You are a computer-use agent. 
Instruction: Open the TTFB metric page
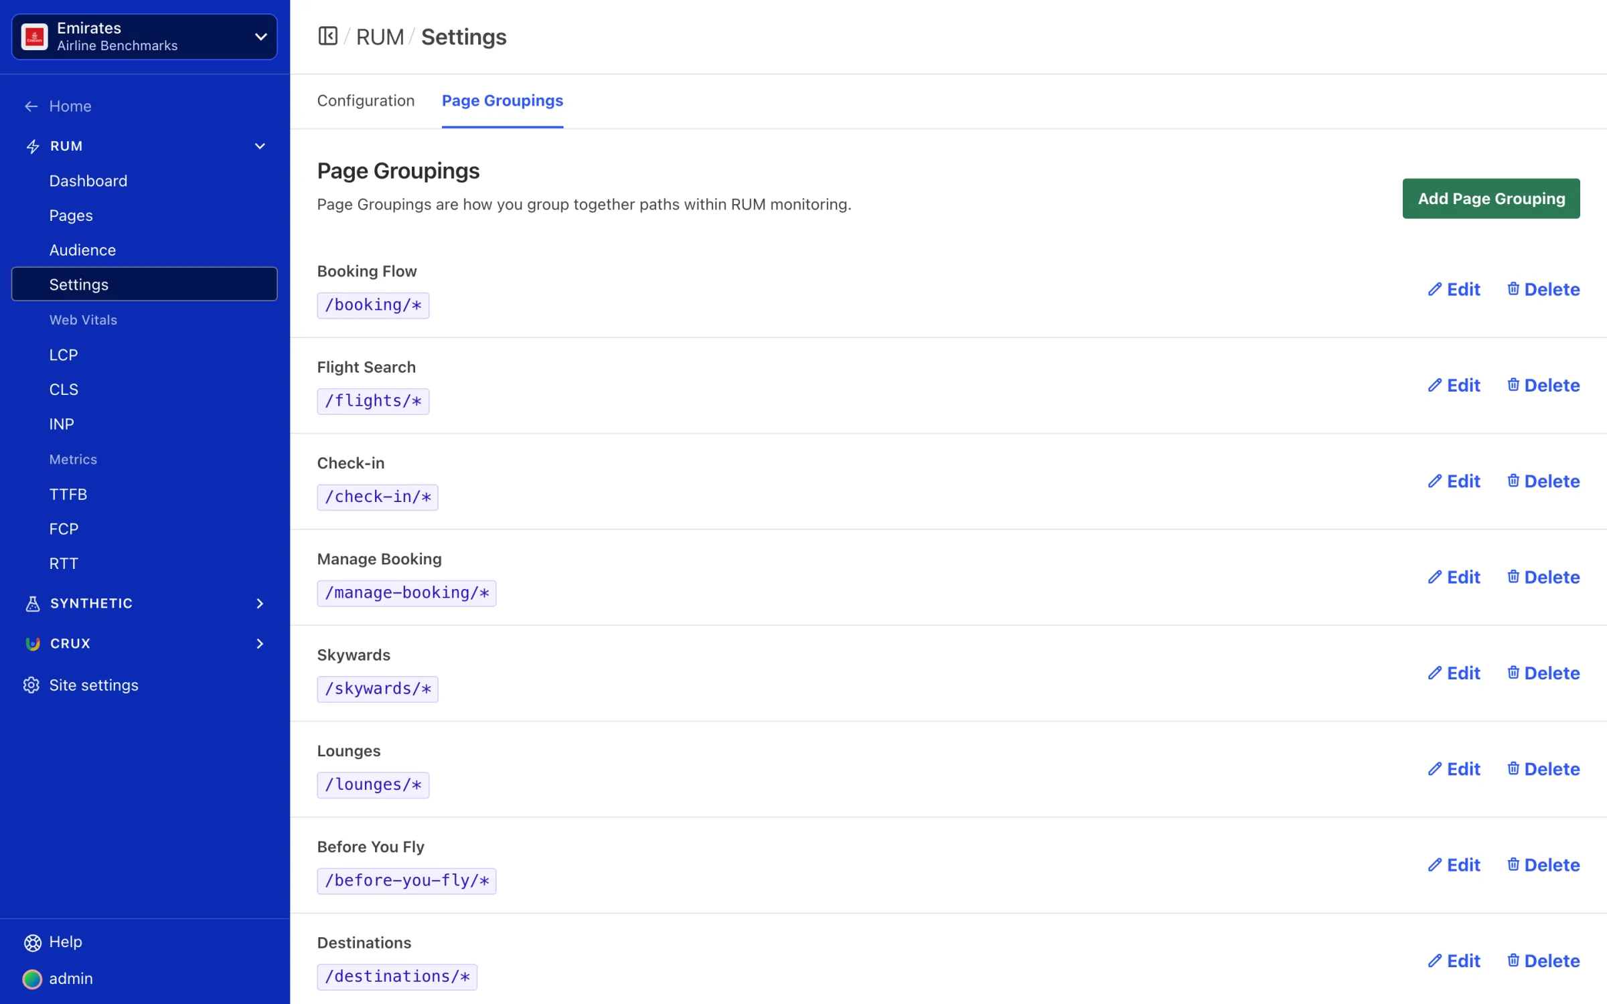coord(68,495)
